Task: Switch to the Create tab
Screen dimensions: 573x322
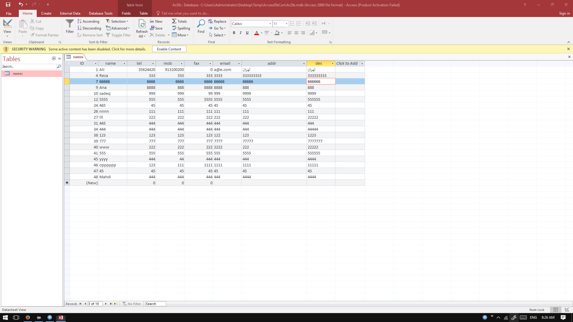Action: tap(46, 13)
